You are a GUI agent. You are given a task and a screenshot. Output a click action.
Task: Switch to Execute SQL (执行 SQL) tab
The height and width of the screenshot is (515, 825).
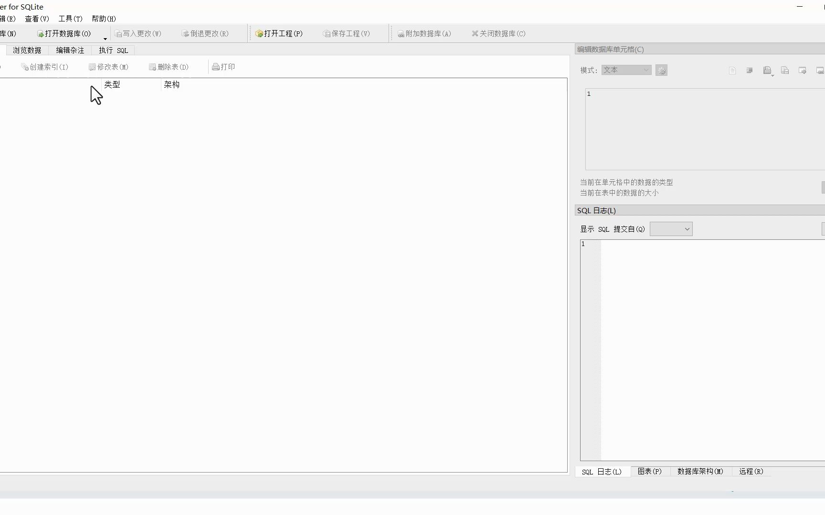click(x=113, y=50)
